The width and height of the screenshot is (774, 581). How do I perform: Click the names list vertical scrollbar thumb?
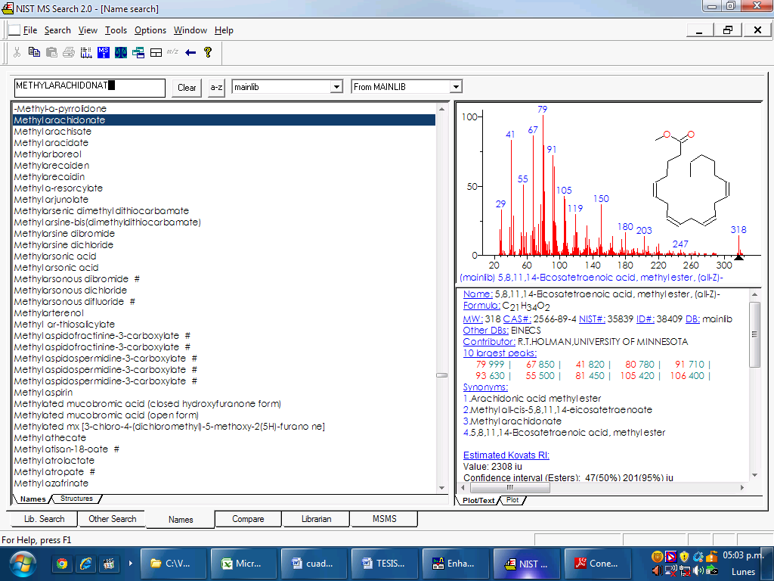(x=441, y=375)
